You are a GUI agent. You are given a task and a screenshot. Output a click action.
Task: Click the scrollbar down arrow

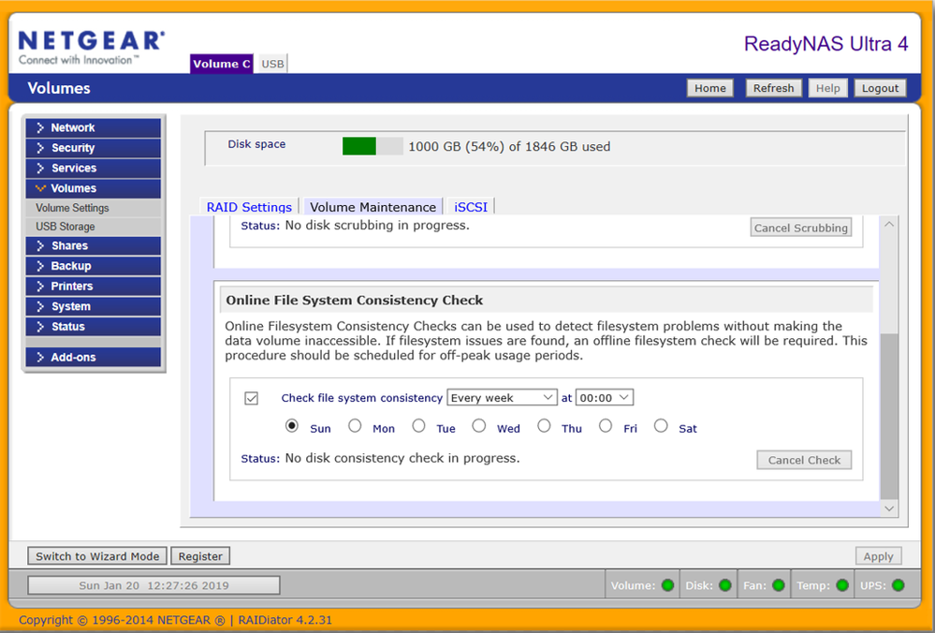(889, 508)
